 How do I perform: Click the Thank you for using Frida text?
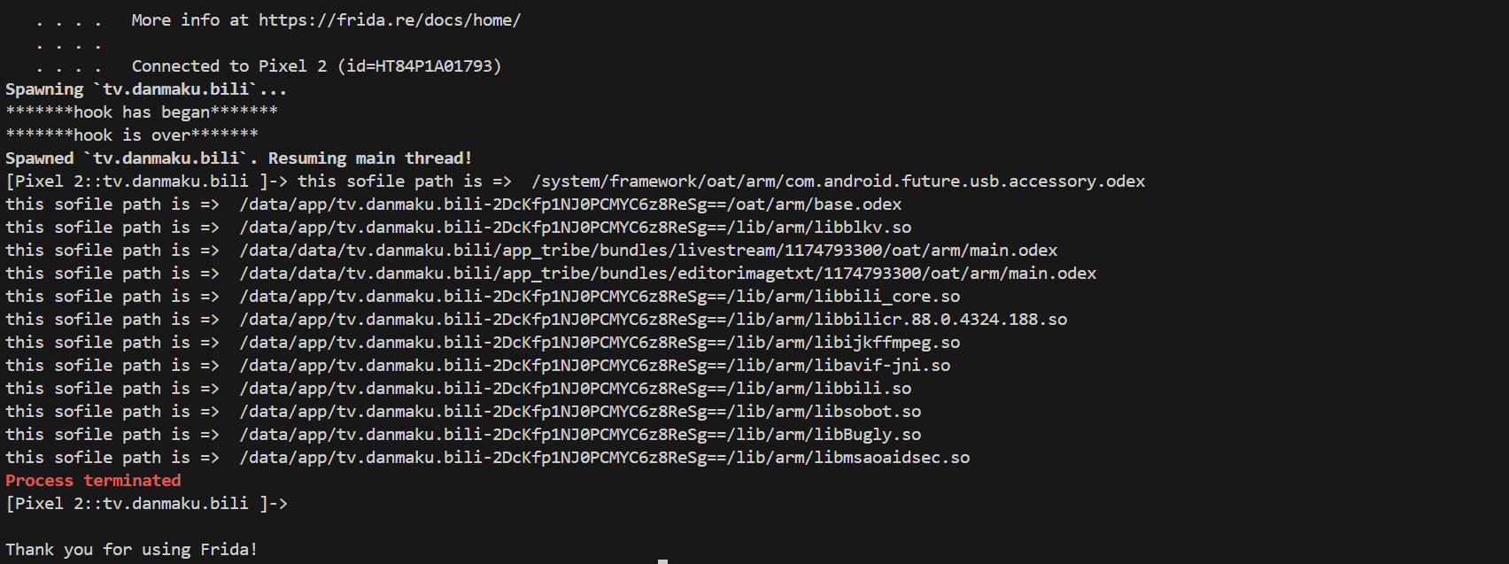(132, 550)
